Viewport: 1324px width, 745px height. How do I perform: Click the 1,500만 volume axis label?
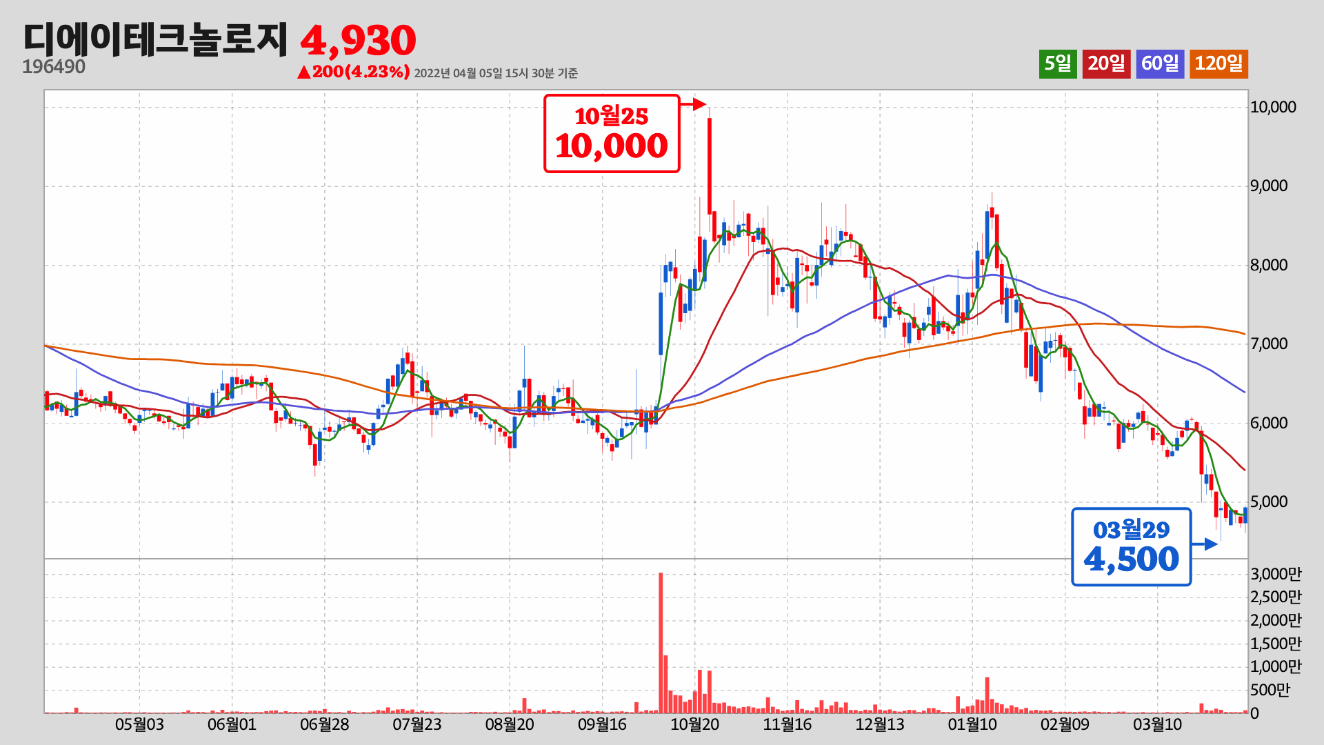[1276, 644]
